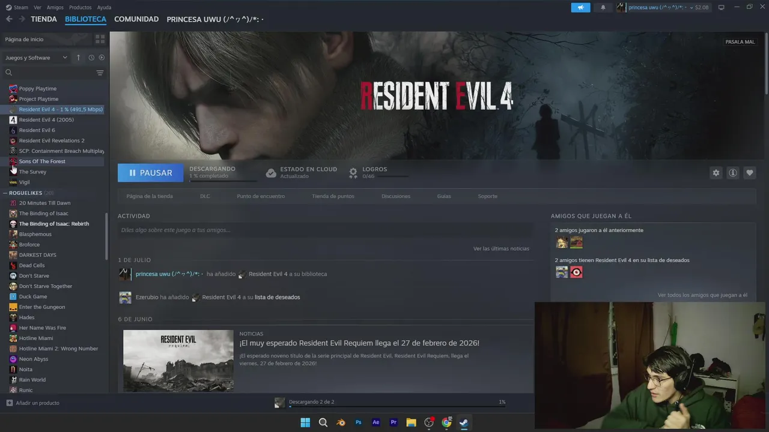Click the activity comment input box
769x432 pixels.
pyautogui.click(x=325, y=230)
